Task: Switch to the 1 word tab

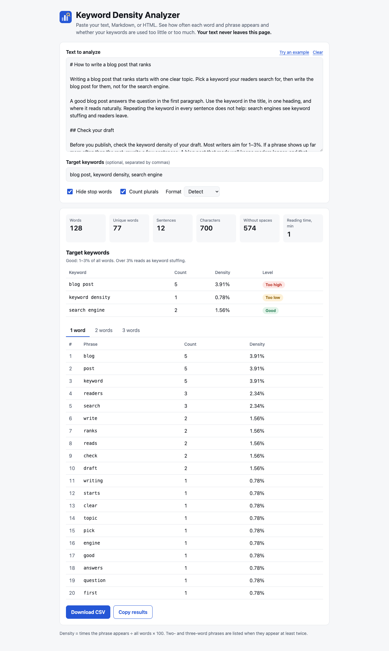Action: tap(78, 331)
